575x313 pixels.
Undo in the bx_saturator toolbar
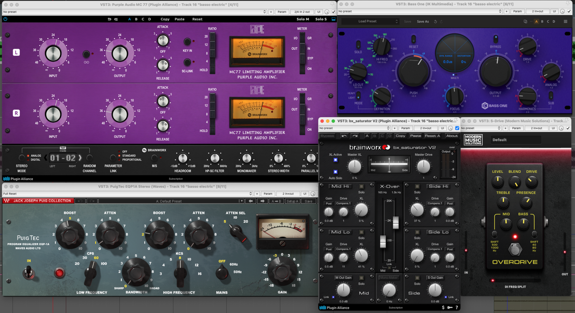344,136
